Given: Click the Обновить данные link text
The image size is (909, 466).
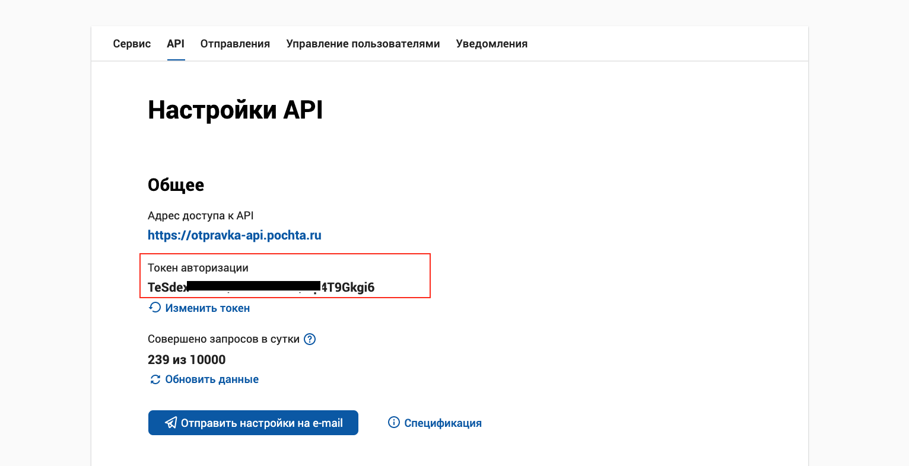Looking at the screenshot, I should [x=212, y=379].
